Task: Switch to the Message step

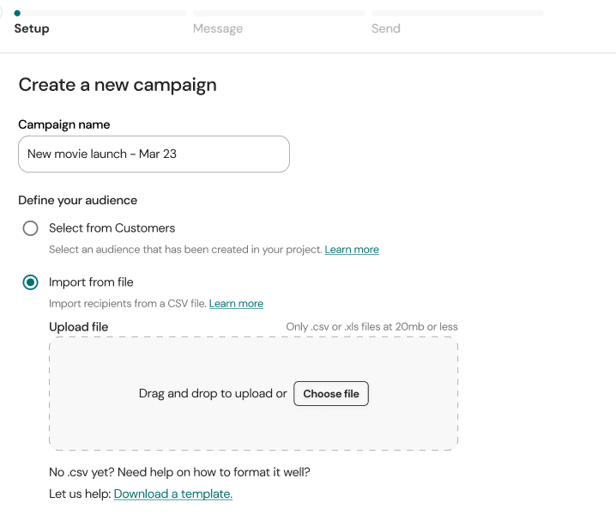Action: tap(218, 28)
